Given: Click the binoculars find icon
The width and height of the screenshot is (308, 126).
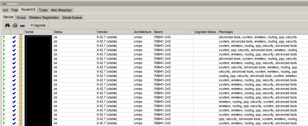Looking at the screenshot, I should click(x=7, y=25).
